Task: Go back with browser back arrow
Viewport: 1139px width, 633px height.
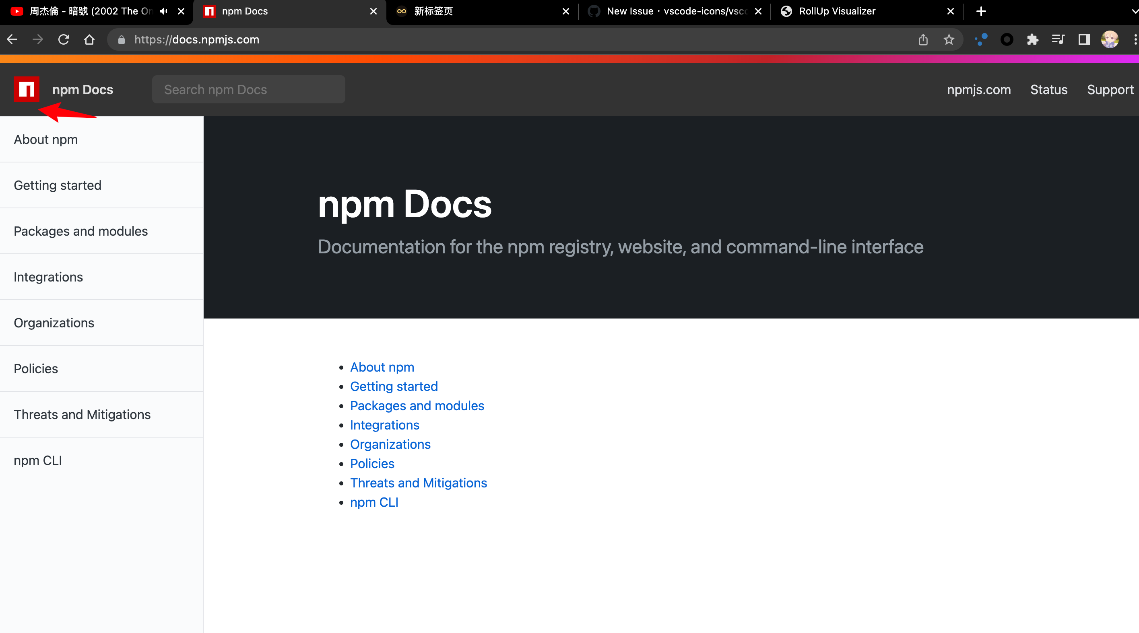Action: 12,40
